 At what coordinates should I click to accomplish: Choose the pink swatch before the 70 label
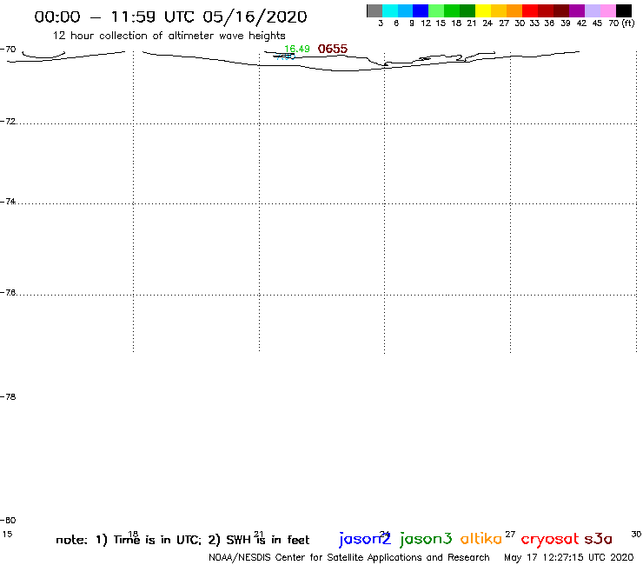(x=608, y=10)
